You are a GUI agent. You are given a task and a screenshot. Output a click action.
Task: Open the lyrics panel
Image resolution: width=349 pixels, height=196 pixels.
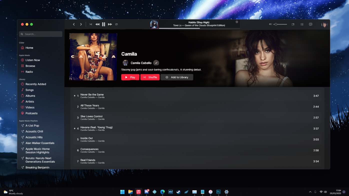(x=310, y=24)
